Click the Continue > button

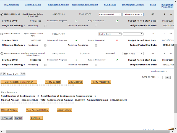[x=37, y=118]
